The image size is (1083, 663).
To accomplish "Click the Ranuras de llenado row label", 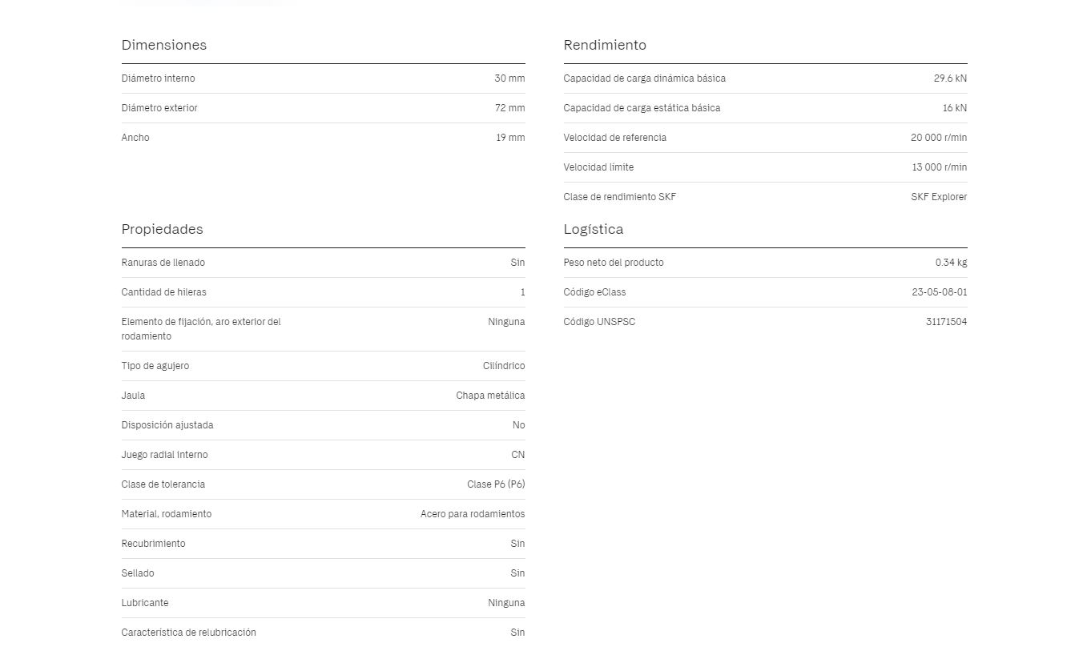I will (163, 263).
